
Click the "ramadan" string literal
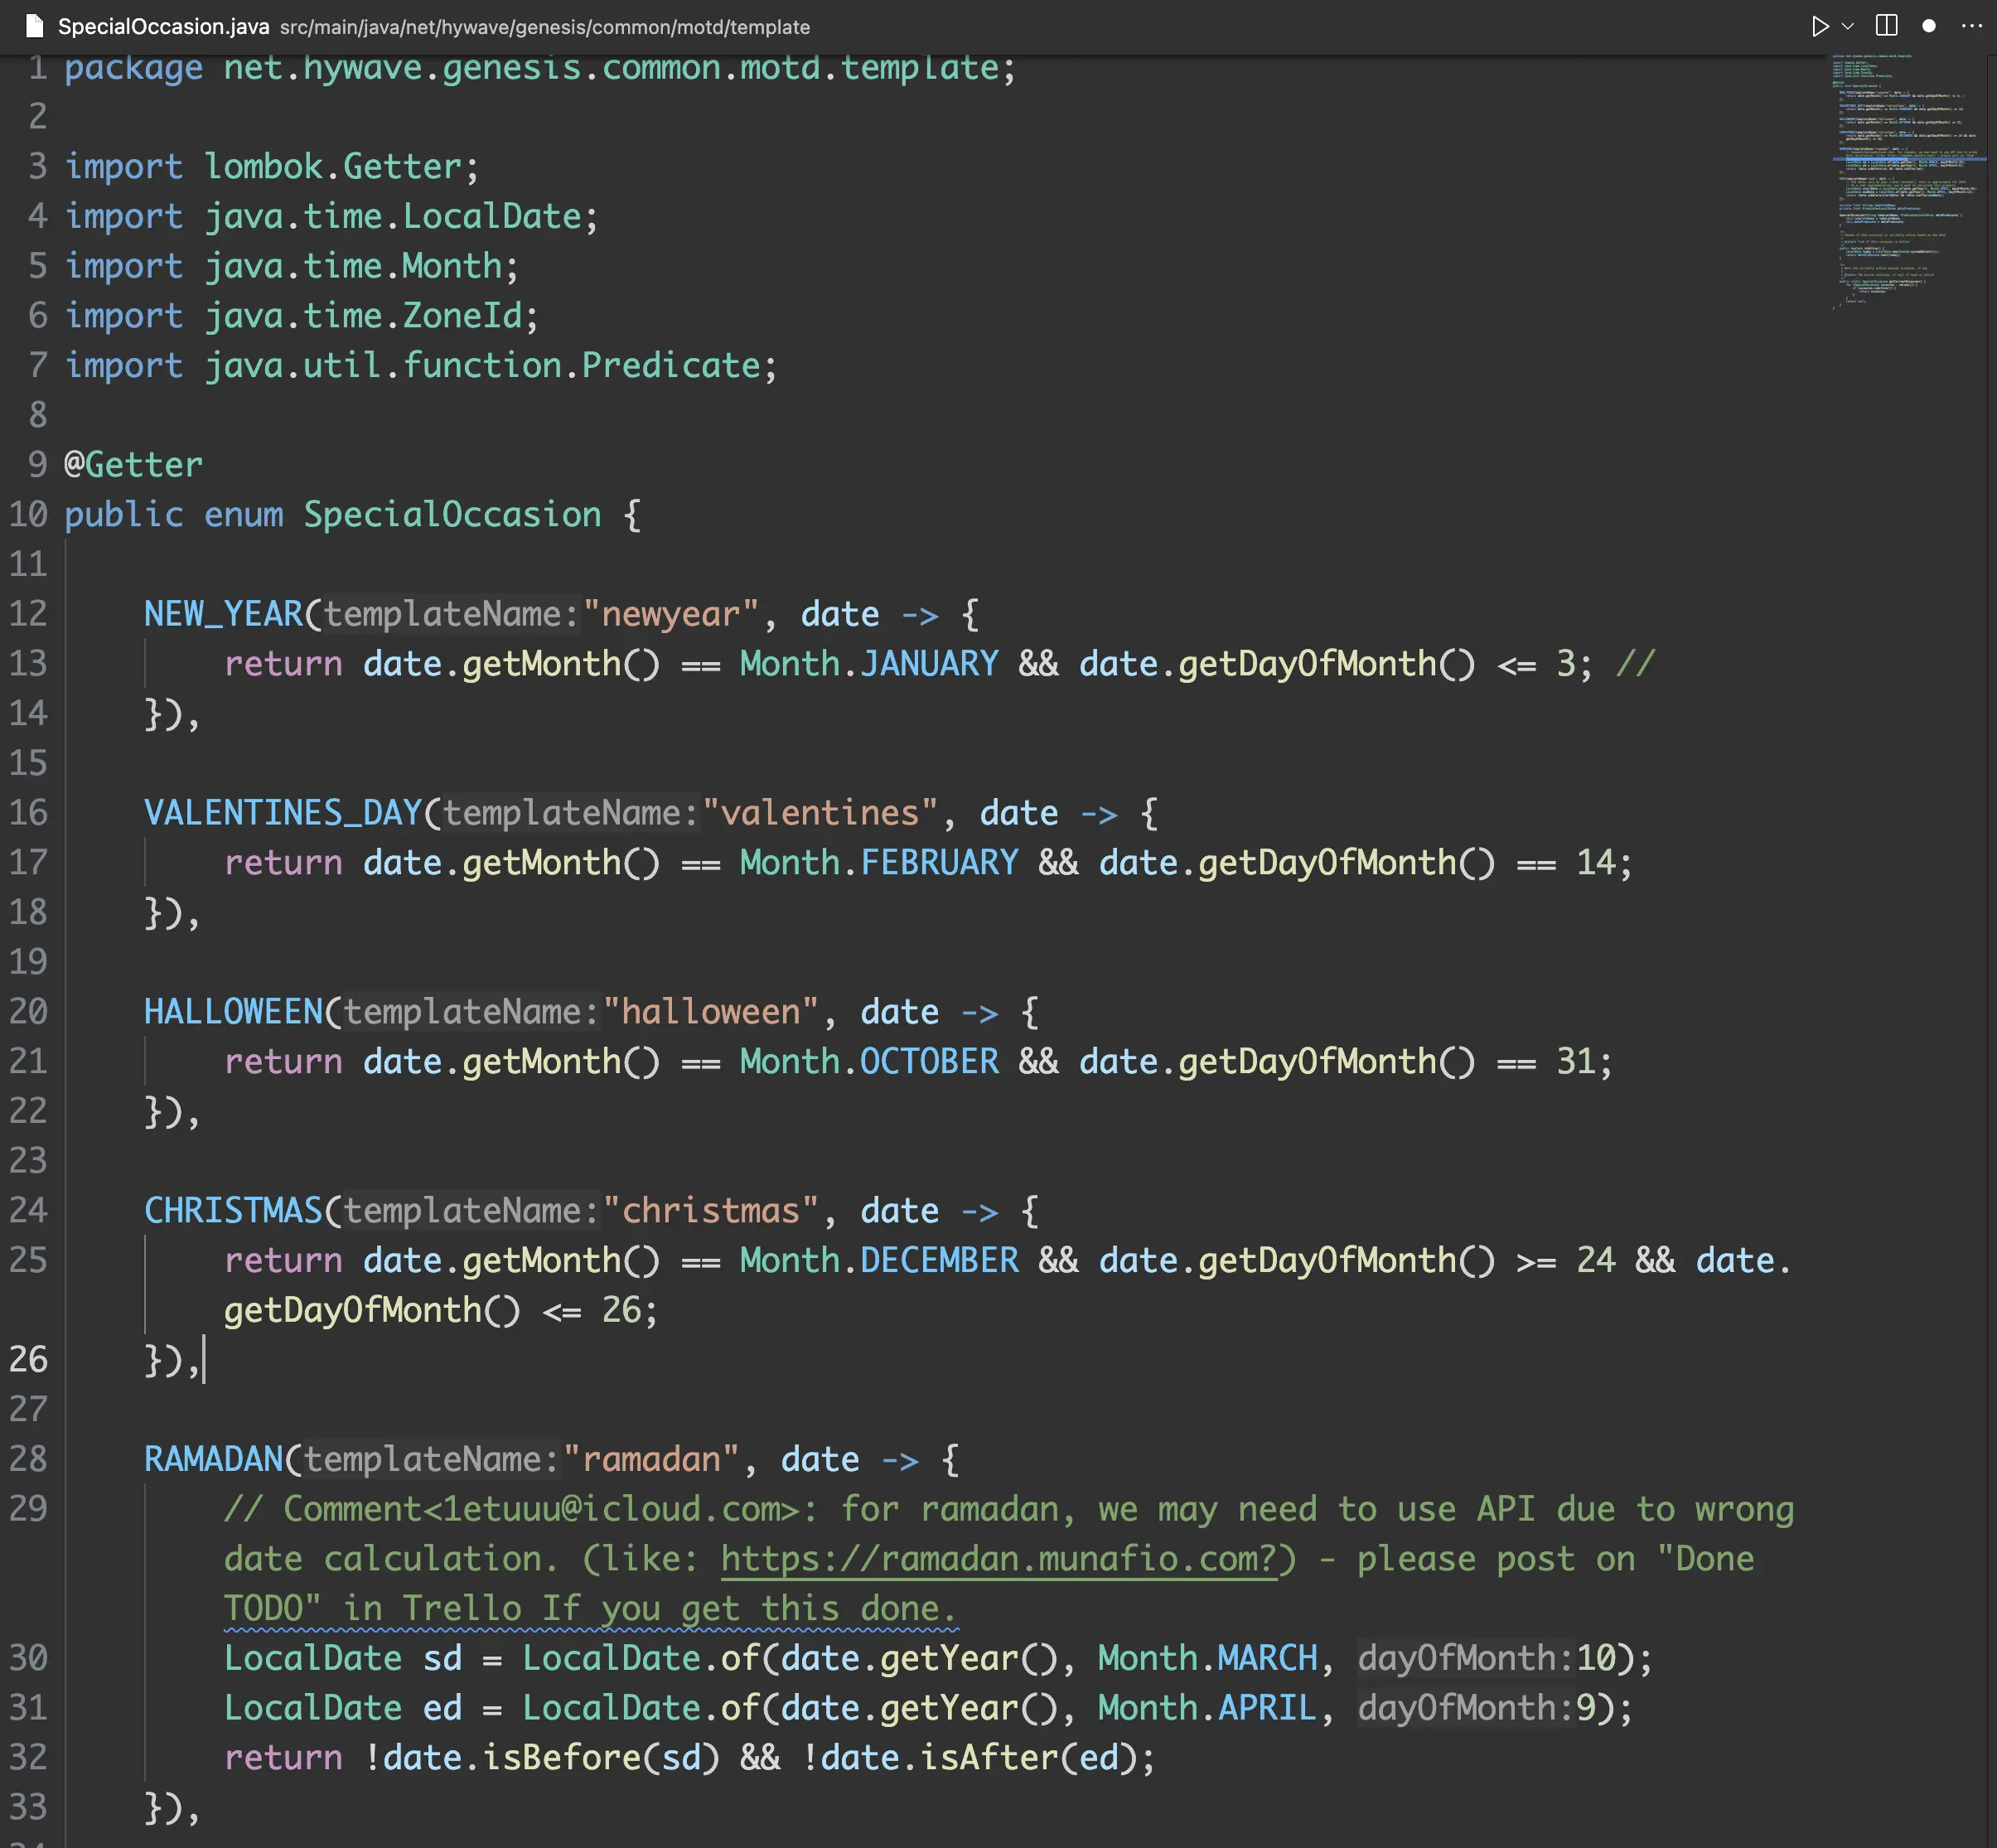coord(651,1459)
